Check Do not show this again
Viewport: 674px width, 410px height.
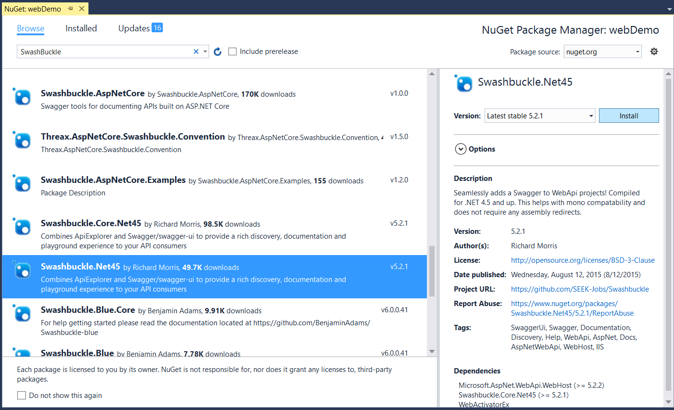tap(22, 395)
